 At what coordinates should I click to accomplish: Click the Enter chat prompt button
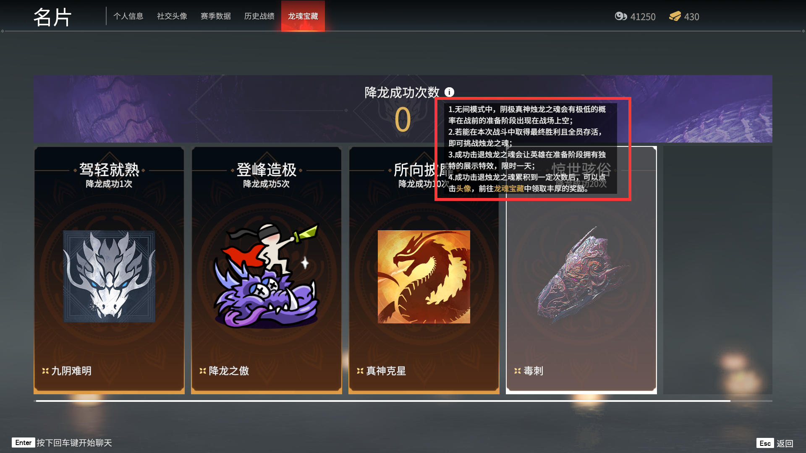[x=62, y=443]
